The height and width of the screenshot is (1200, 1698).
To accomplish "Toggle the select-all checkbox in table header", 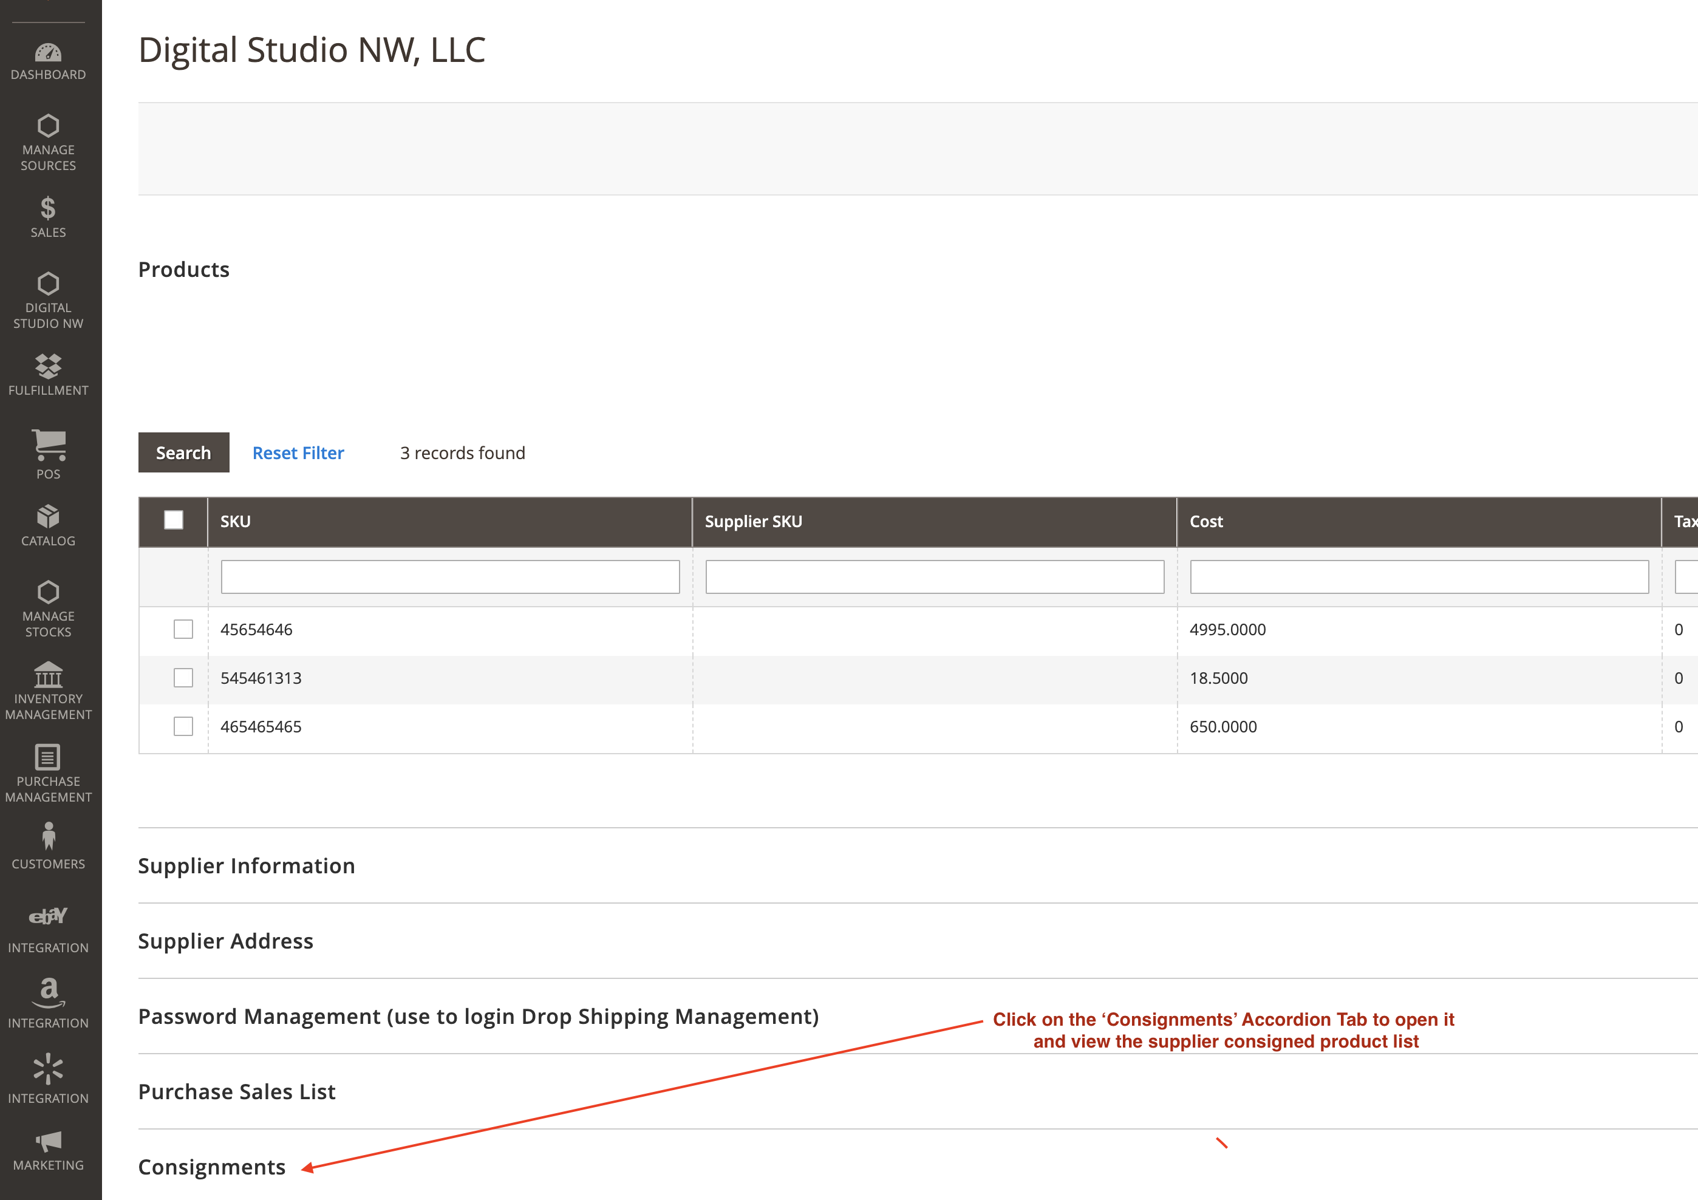I will point(173,520).
